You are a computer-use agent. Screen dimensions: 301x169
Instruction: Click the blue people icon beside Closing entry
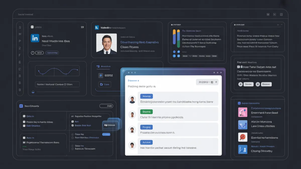tap(243, 149)
